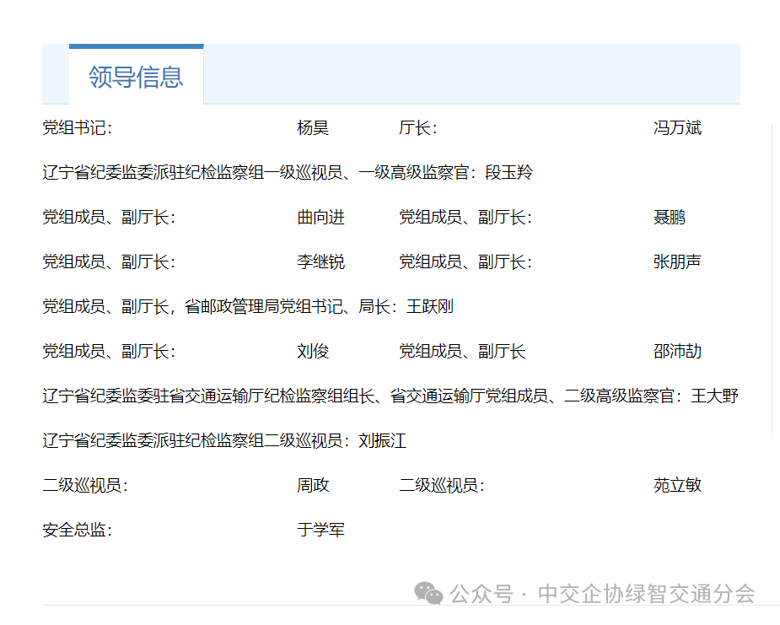
Task: Click the vertical scrollbar at the right edge
Action: pos(772,280)
